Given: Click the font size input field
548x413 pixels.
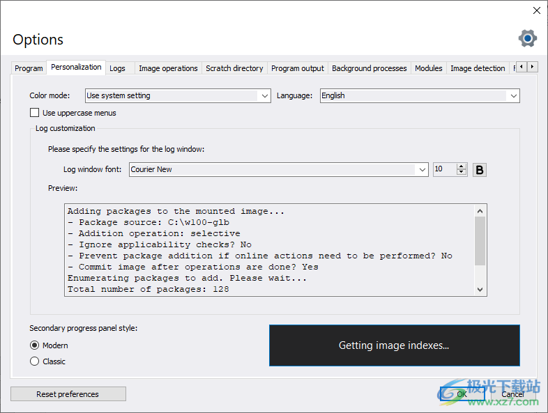Looking at the screenshot, I should (x=444, y=169).
